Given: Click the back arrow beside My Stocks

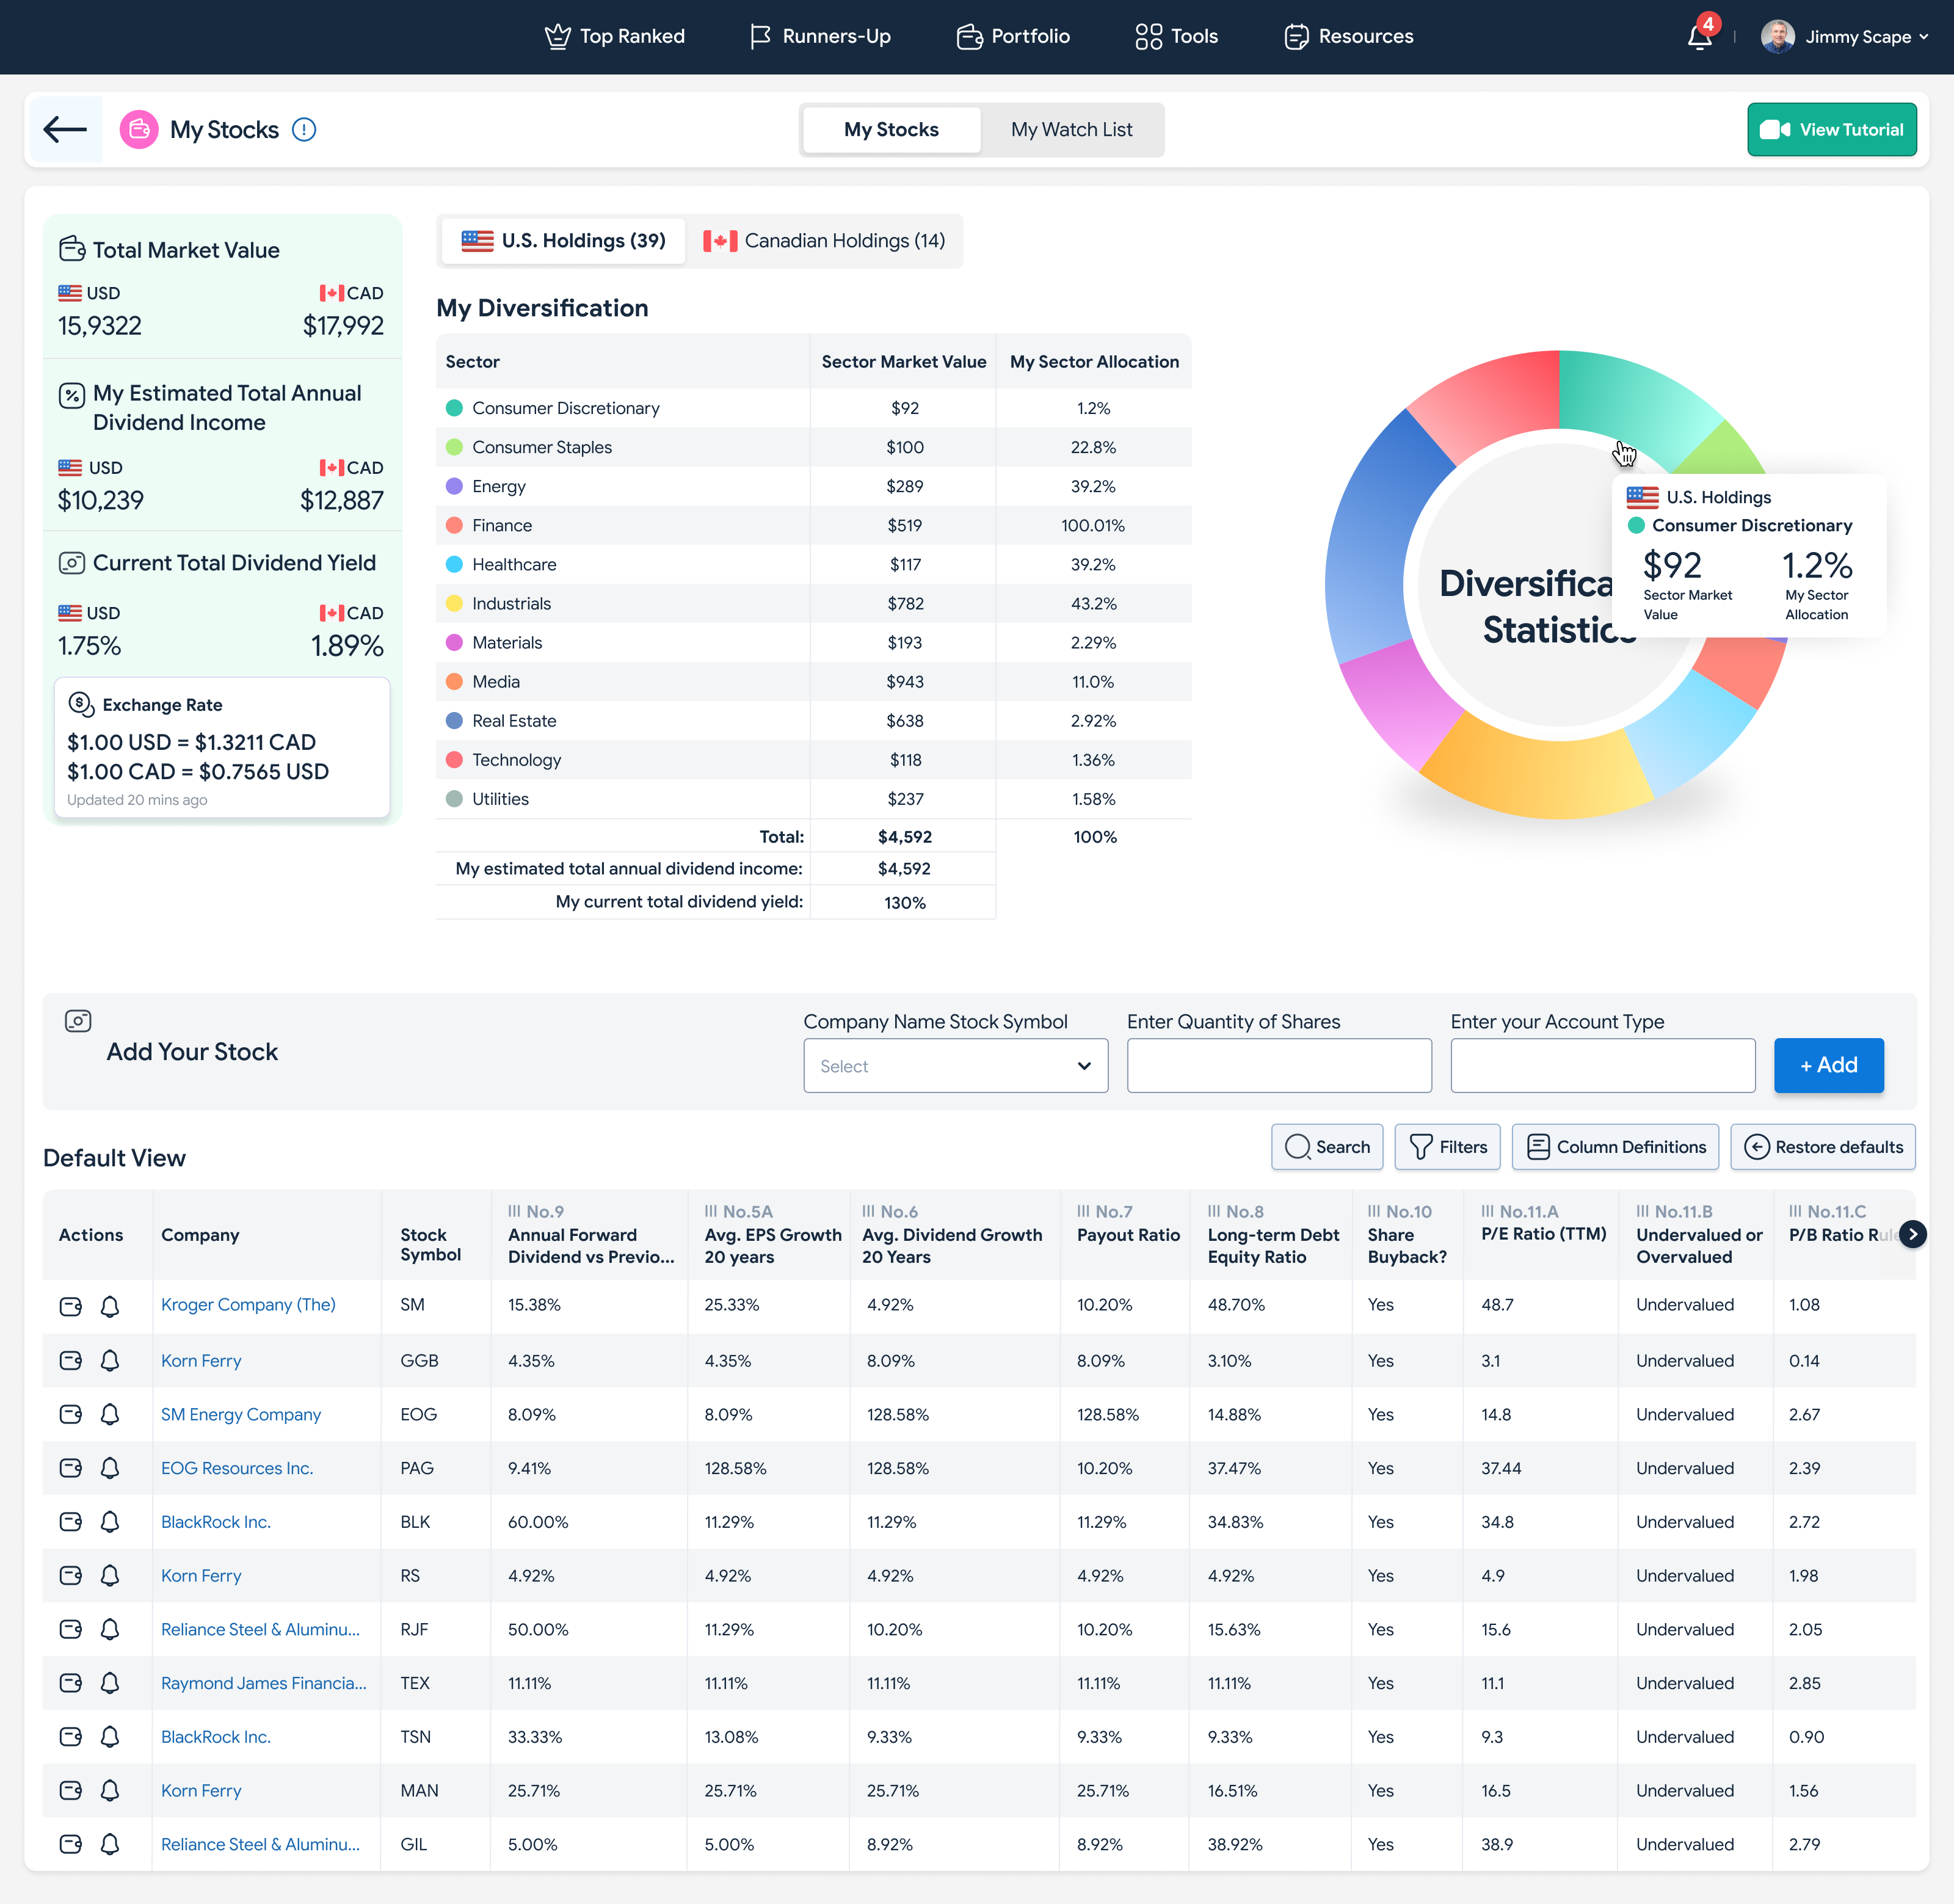Looking at the screenshot, I should (66, 130).
